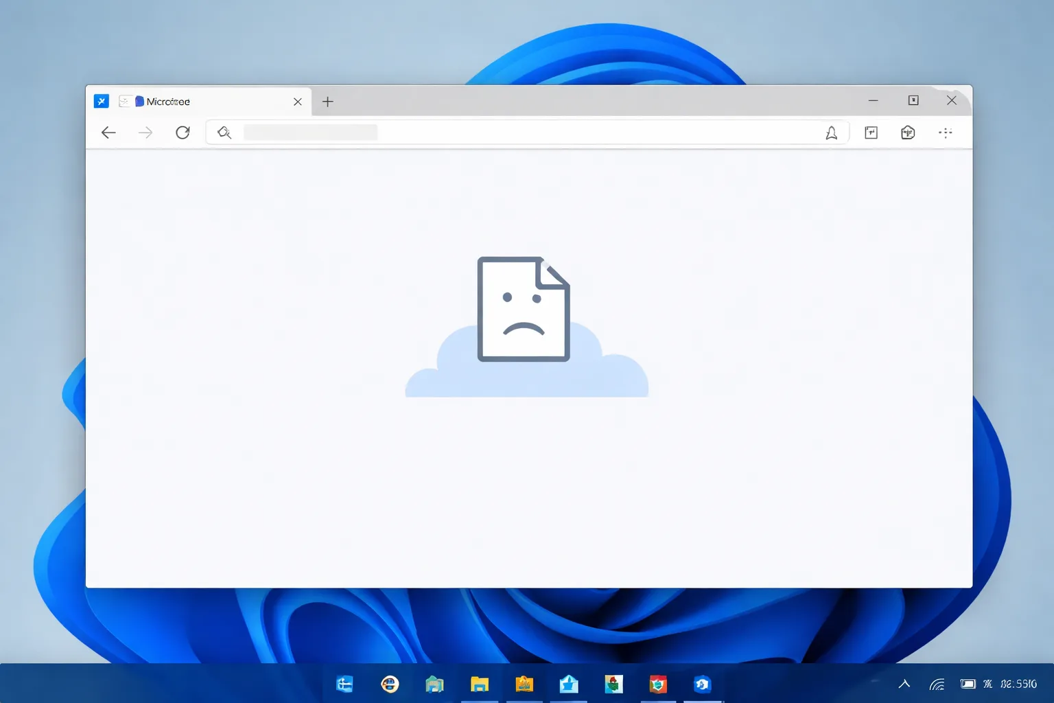Minimize the browser window

tap(873, 100)
